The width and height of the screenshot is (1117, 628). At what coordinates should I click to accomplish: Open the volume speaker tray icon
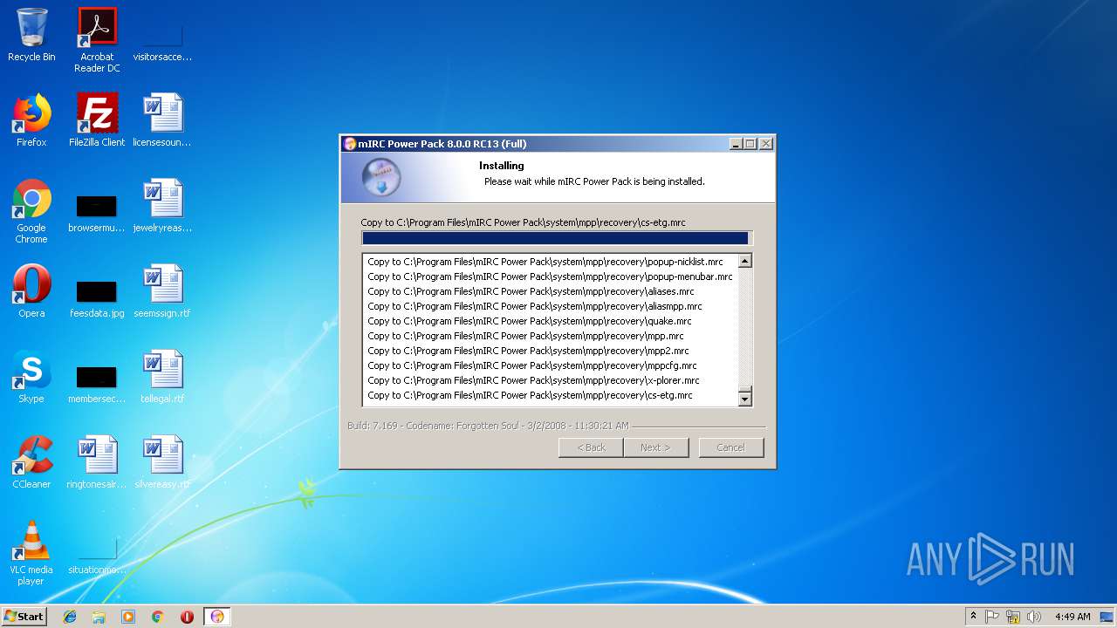[x=1034, y=617]
